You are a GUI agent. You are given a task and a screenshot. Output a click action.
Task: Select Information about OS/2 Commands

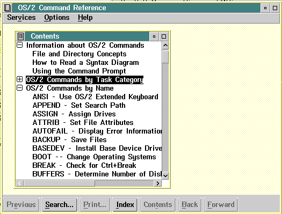tap(85, 45)
